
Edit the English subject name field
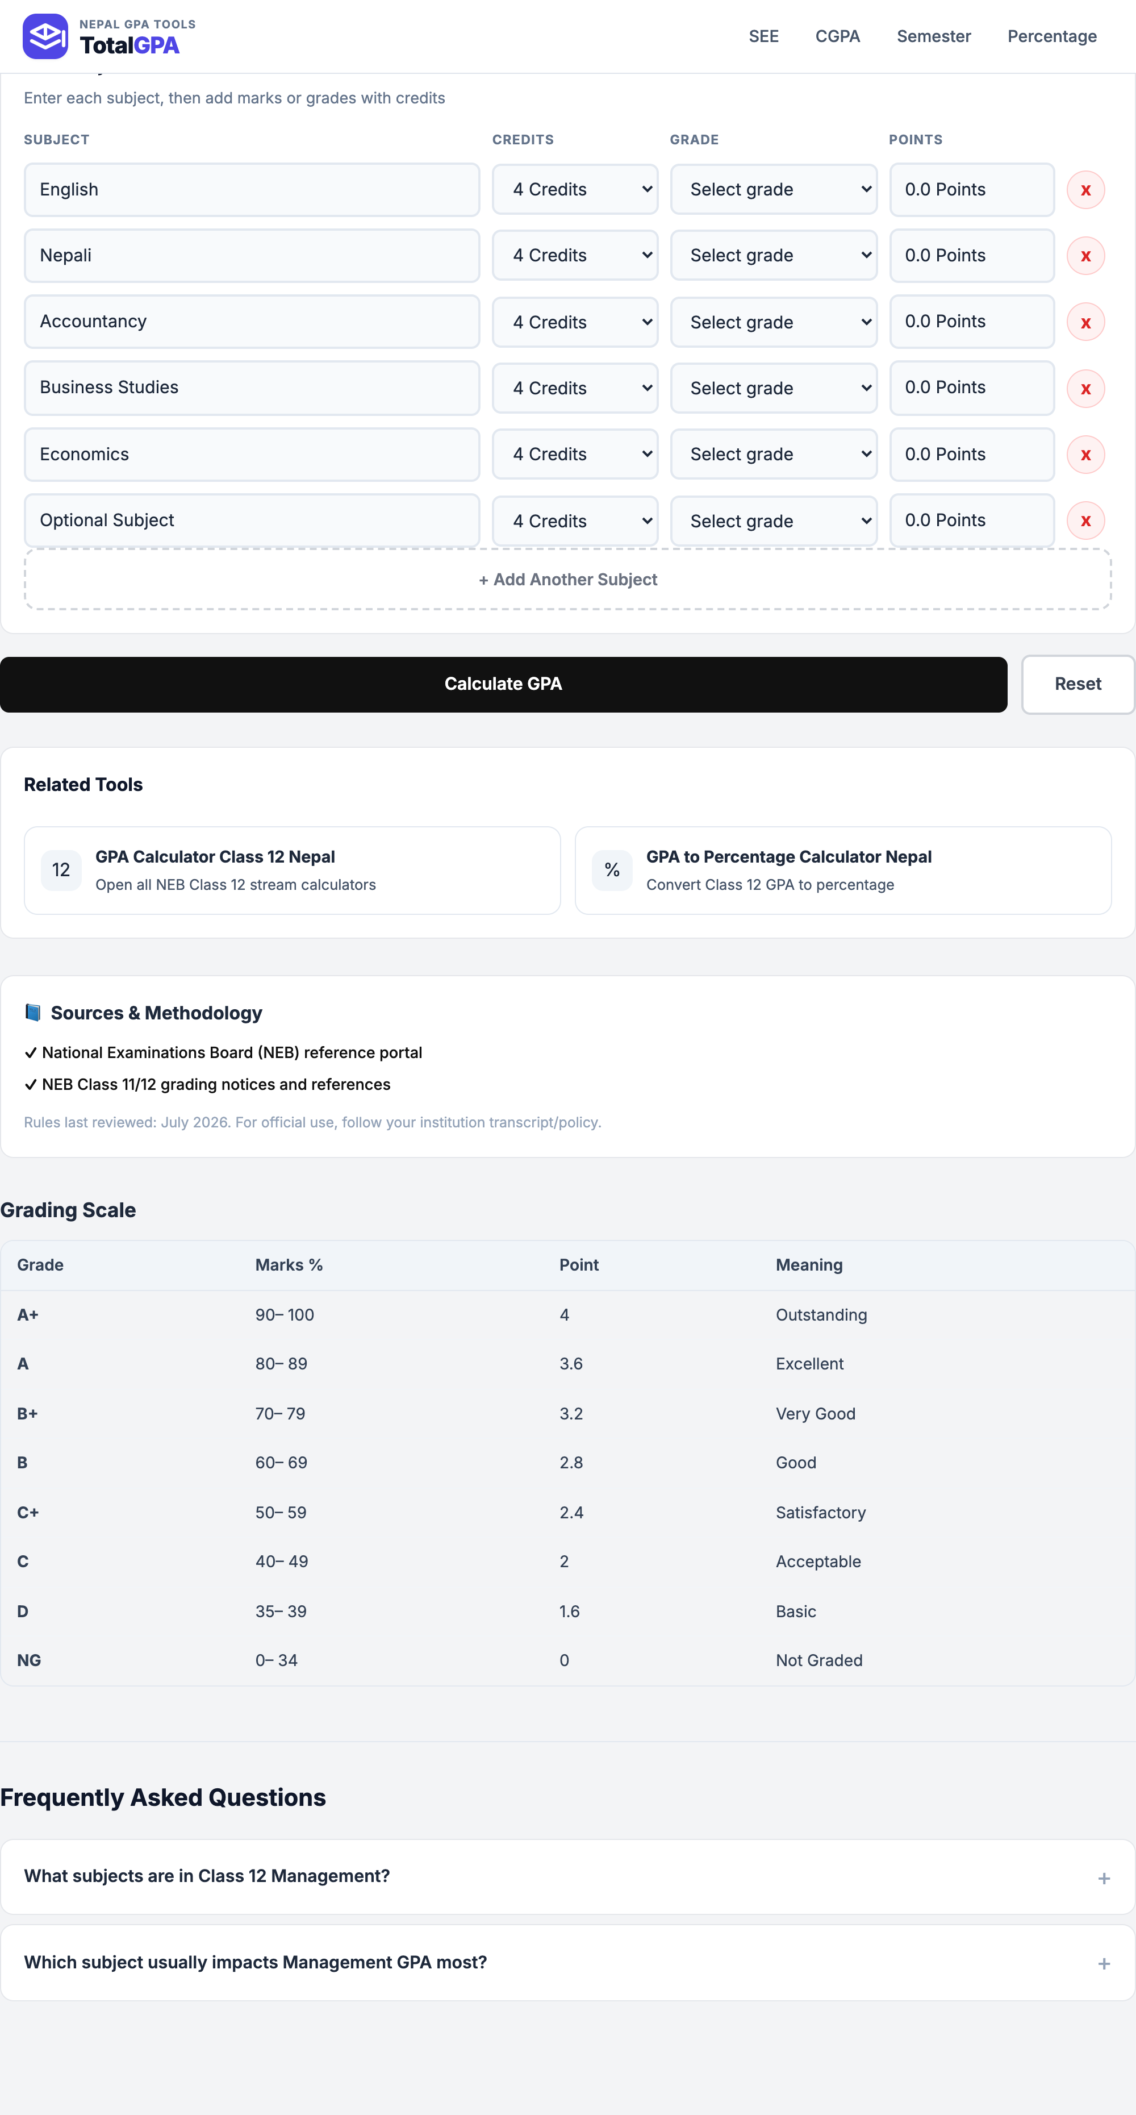click(252, 190)
